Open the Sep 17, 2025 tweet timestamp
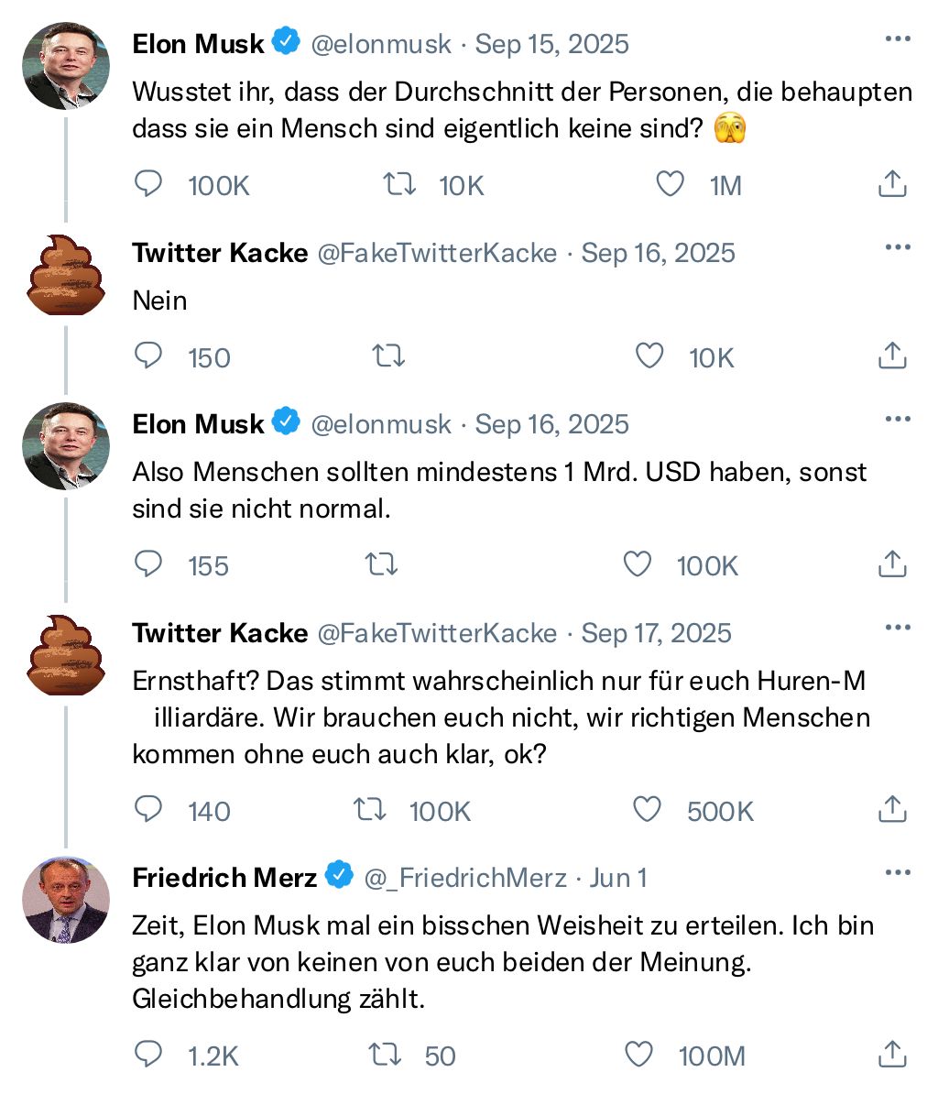The height and width of the screenshot is (1094, 938). pyautogui.click(x=657, y=633)
